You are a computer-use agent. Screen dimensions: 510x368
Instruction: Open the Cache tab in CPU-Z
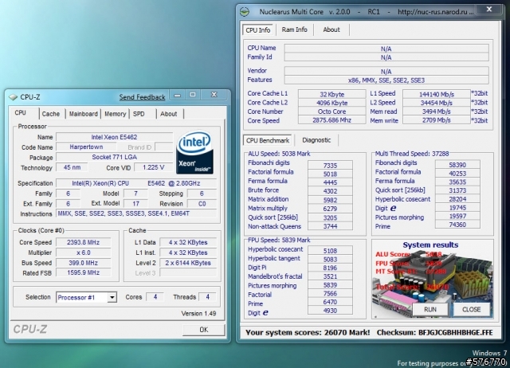[51, 114]
